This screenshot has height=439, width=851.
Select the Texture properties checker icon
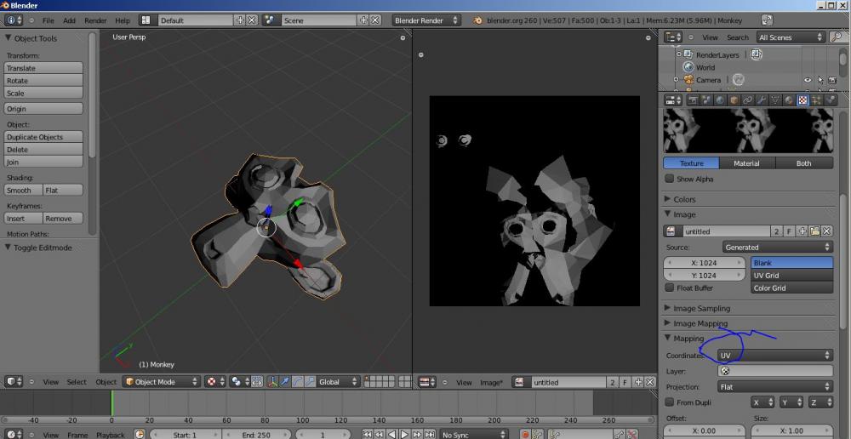[803, 100]
